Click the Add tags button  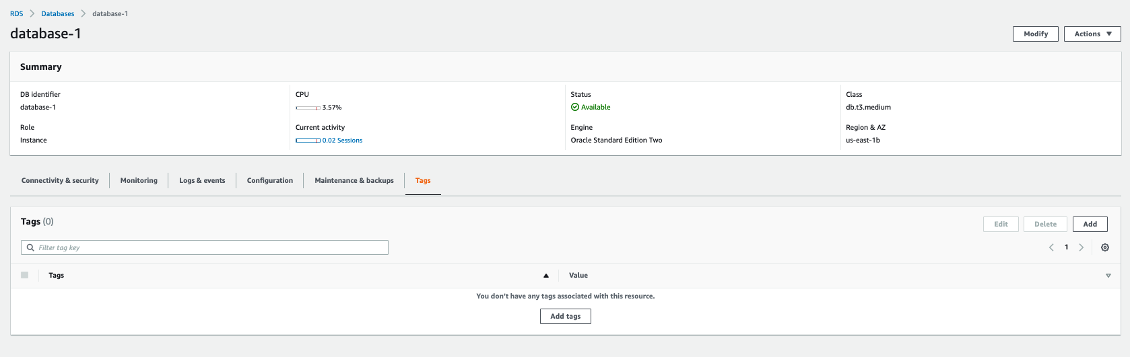(x=566, y=316)
